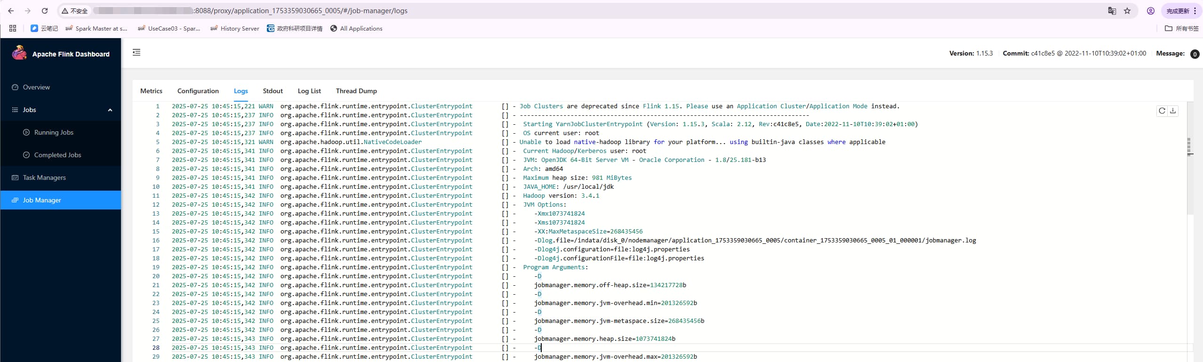Switch to the Log List tab
The height and width of the screenshot is (362, 1203).
[309, 91]
